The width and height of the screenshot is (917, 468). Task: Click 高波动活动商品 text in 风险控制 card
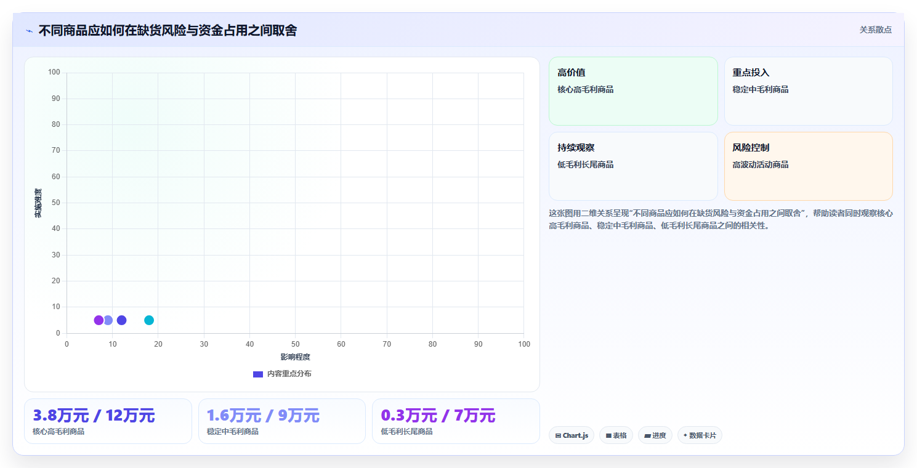761,164
